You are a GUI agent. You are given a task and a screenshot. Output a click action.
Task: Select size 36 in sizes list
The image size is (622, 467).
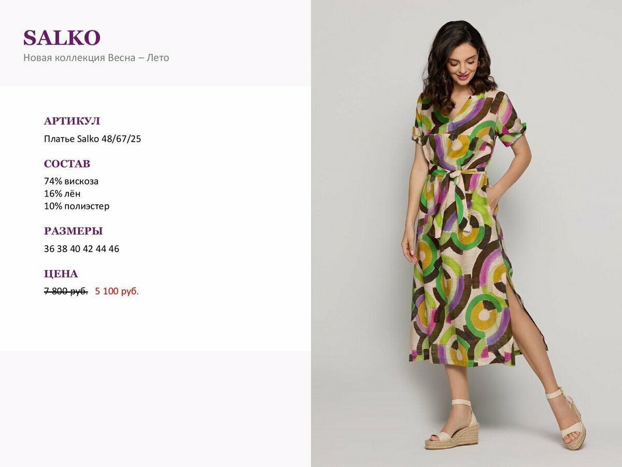pyautogui.click(x=49, y=249)
